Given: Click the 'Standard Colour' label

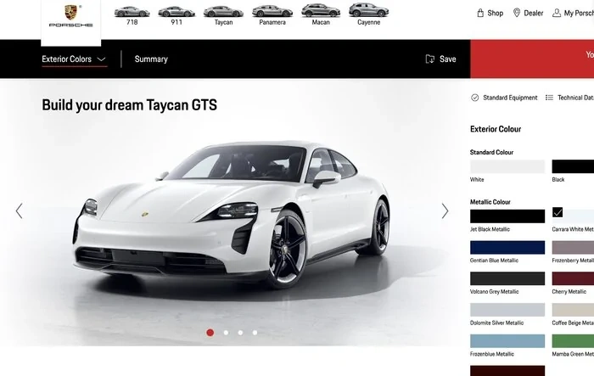Looking at the screenshot, I should click(x=491, y=153).
